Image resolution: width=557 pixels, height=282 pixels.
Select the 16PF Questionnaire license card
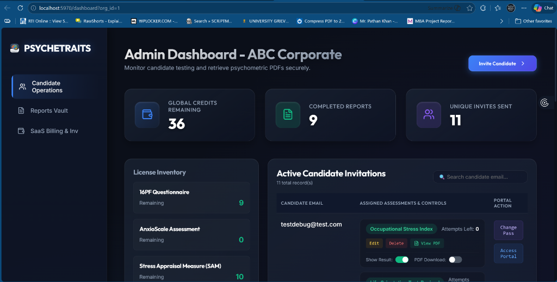point(191,198)
